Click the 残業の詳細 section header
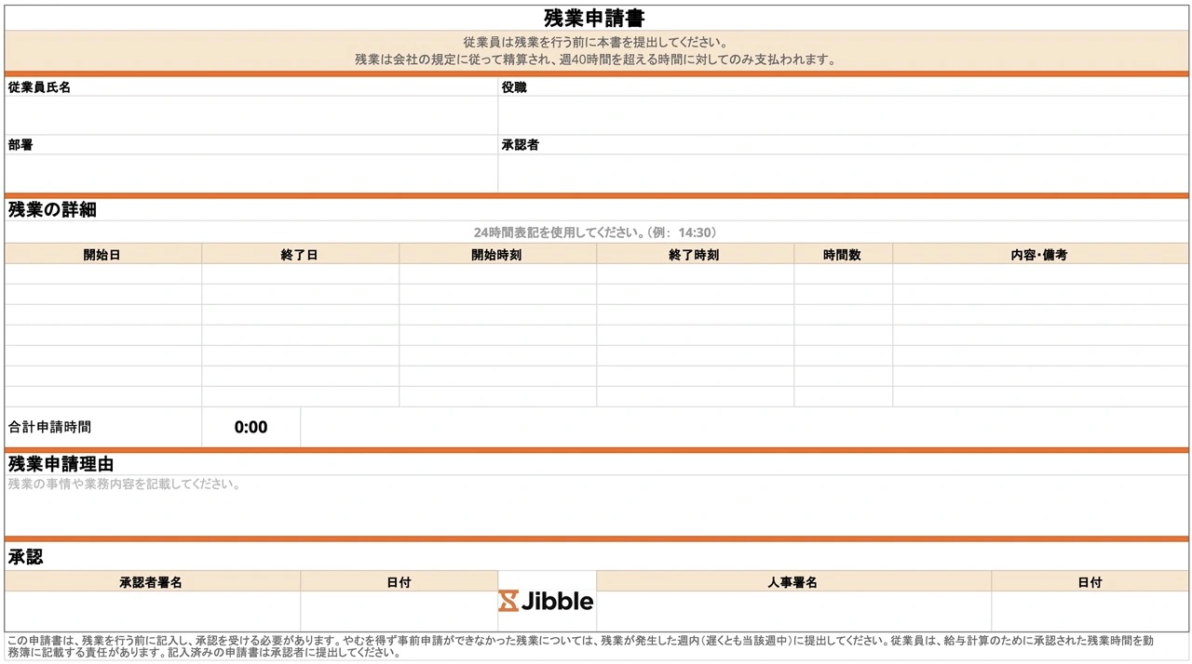The width and height of the screenshot is (1192, 664). tap(50, 209)
